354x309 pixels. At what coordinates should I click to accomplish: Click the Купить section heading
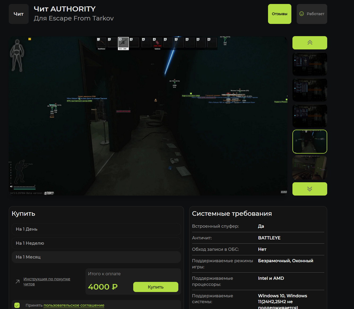point(23,214)
